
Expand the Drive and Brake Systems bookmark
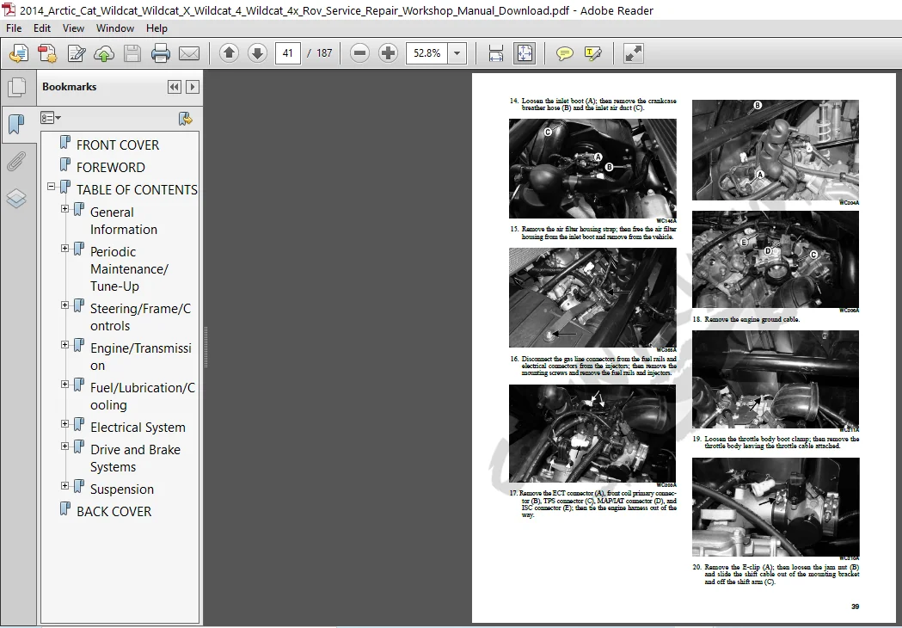point(65,446)
